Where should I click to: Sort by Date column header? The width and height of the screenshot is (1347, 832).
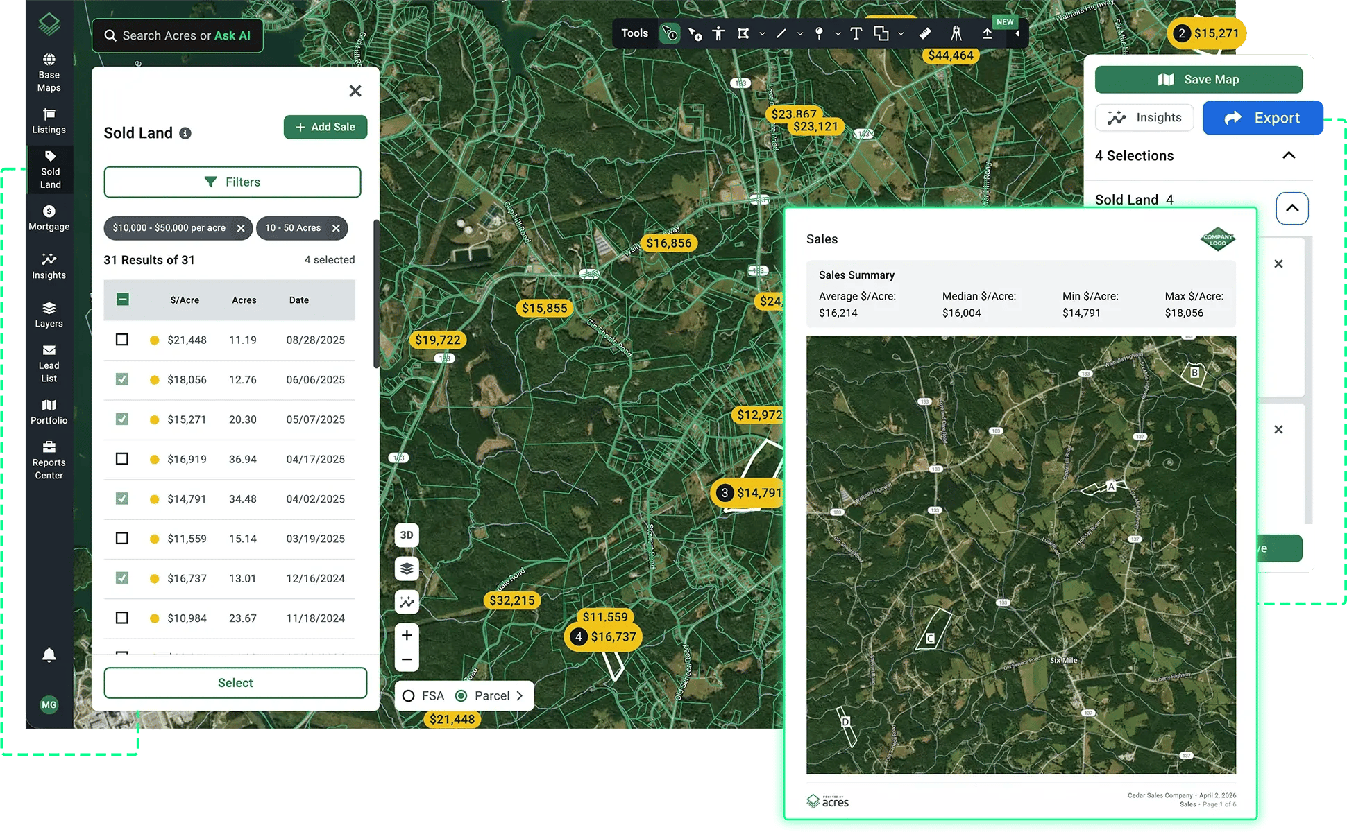pos(299,300)
